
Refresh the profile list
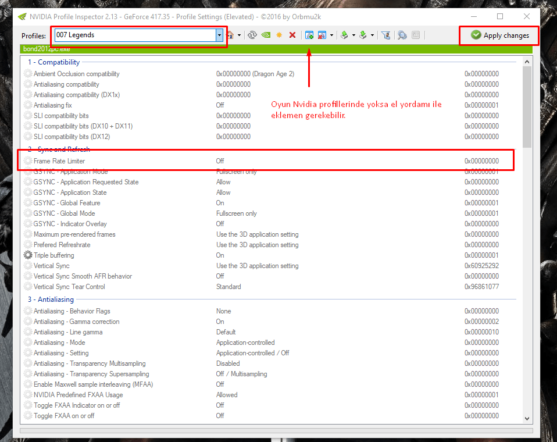pos(253,35)
